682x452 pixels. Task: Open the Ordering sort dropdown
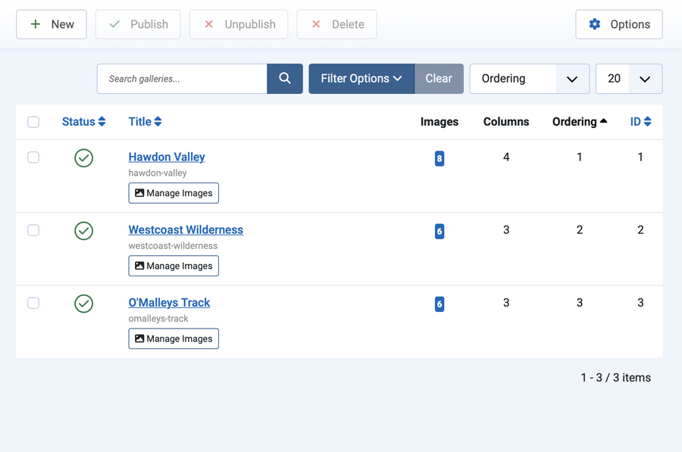[529, 79]
